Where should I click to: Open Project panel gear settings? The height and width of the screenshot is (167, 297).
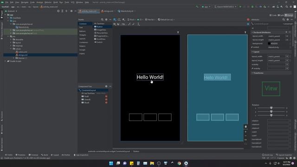71,11
